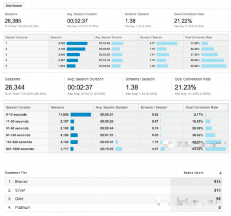Open the Distribution tab

coord(14,6)
